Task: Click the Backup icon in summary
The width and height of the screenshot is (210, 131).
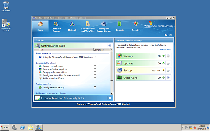Action: (x=120, y=70)
